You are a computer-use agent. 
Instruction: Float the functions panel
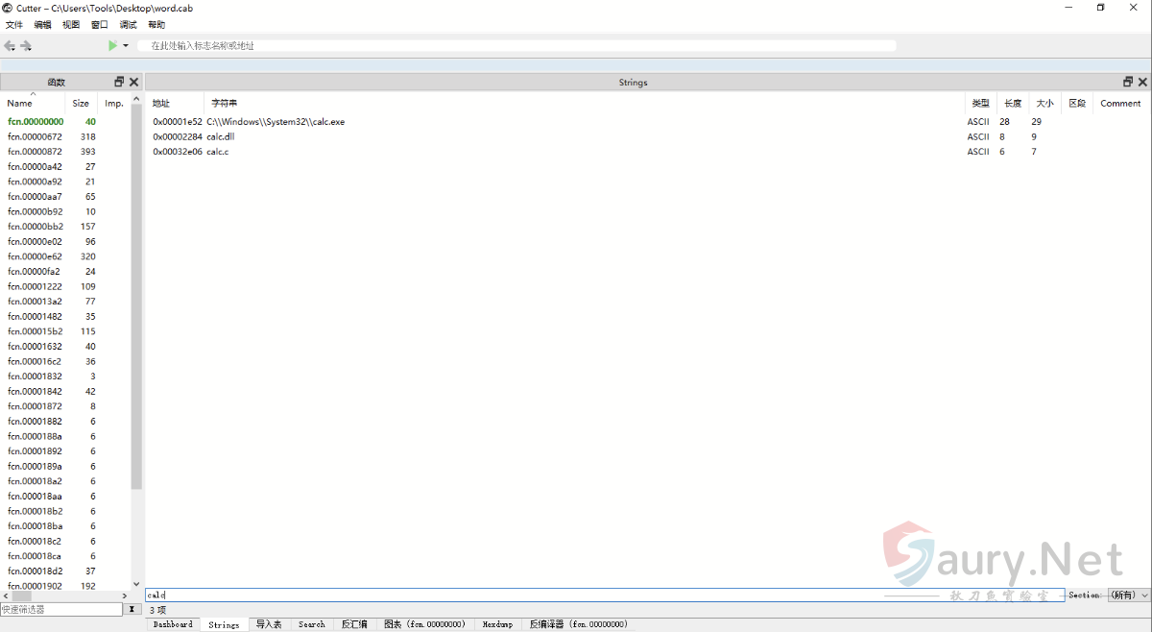(119, 83)
